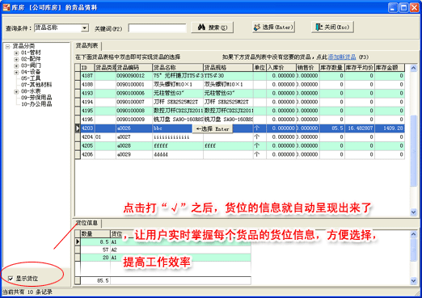Toggle the 显示货位 checkbox
This screenshot has width=422, height=298.
tap(11, 279)
